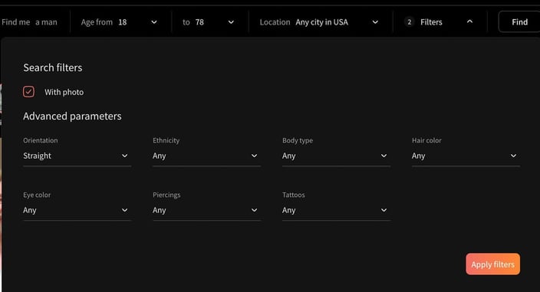Click the Find button
540x292 pixels.
coord(519,22)
